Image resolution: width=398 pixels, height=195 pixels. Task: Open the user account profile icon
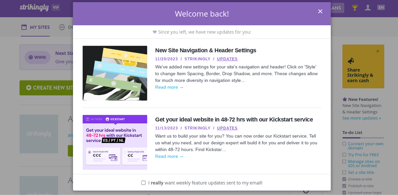[368, 7]
